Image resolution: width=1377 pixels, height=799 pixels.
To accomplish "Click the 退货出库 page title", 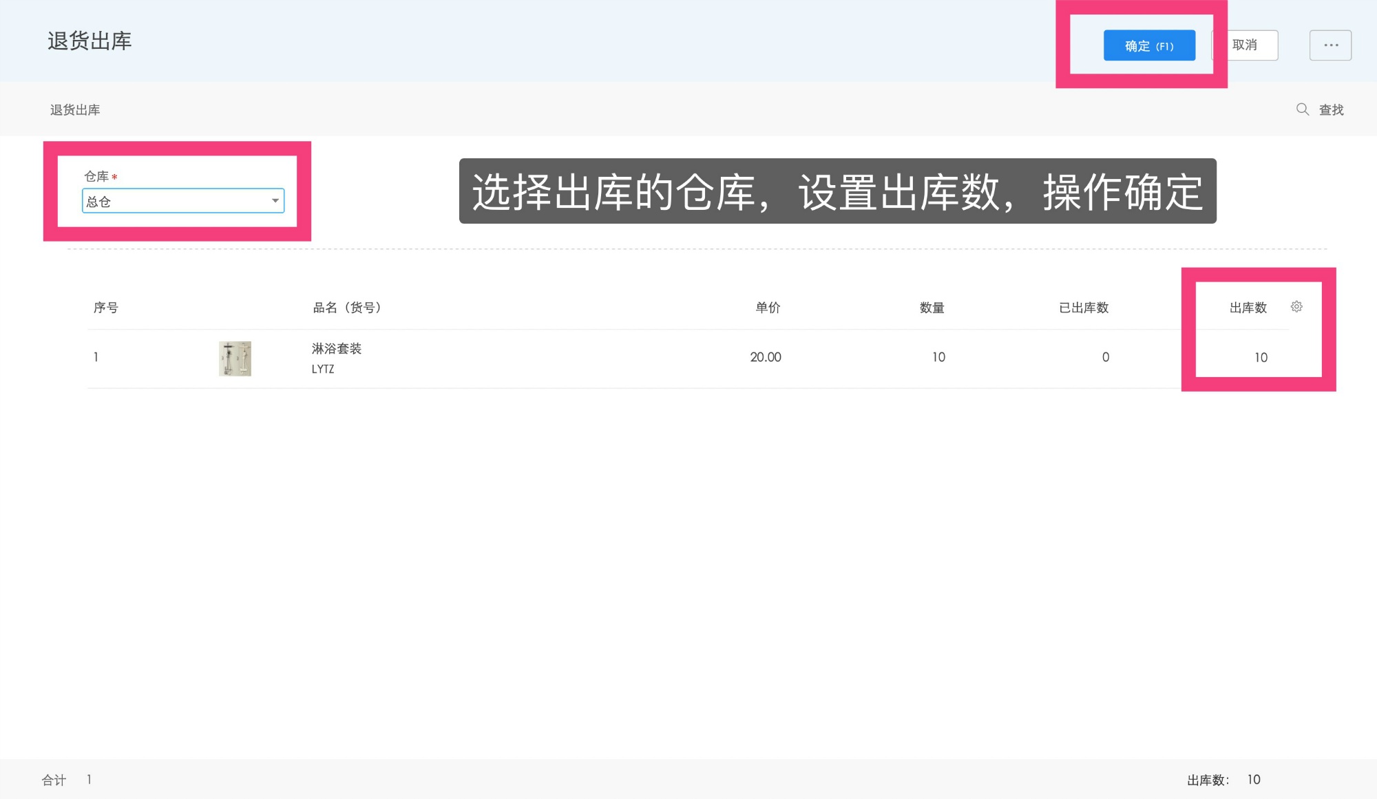I will [x=91, y=43].
